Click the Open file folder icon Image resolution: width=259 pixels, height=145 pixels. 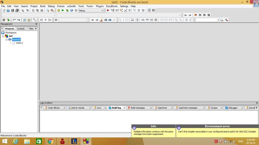[x=8, y=10]
